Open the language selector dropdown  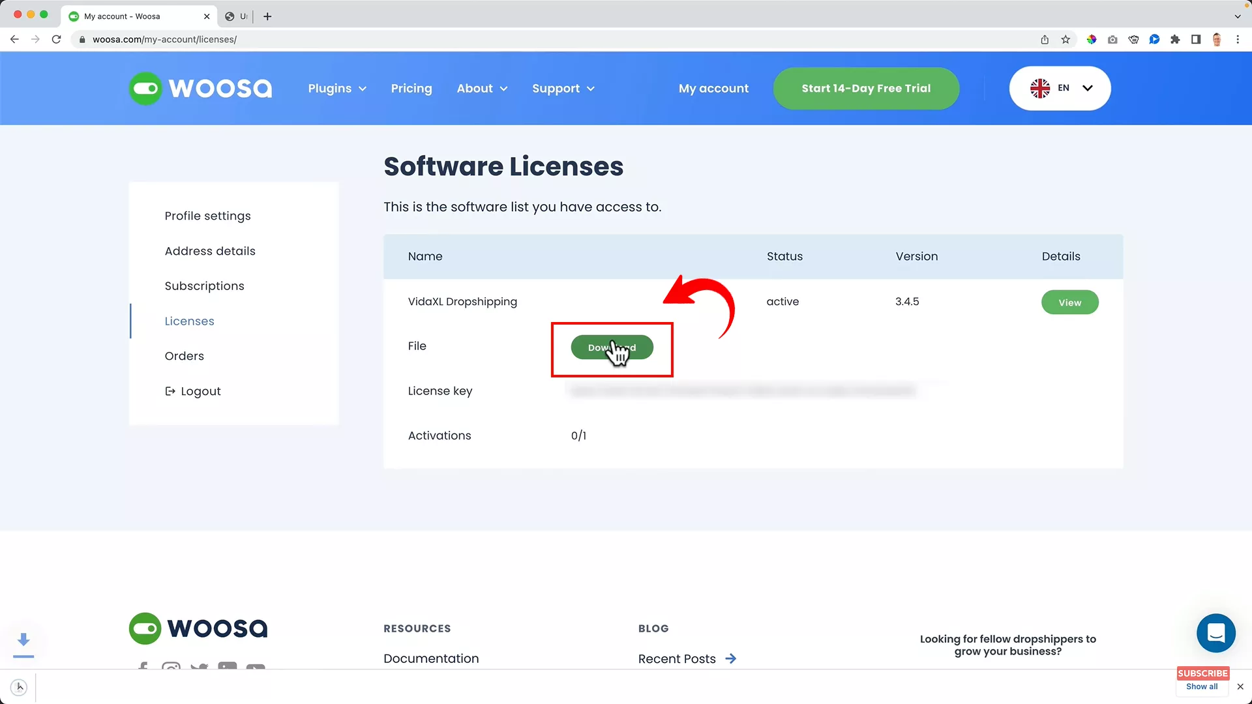[x=1060, y=88]
